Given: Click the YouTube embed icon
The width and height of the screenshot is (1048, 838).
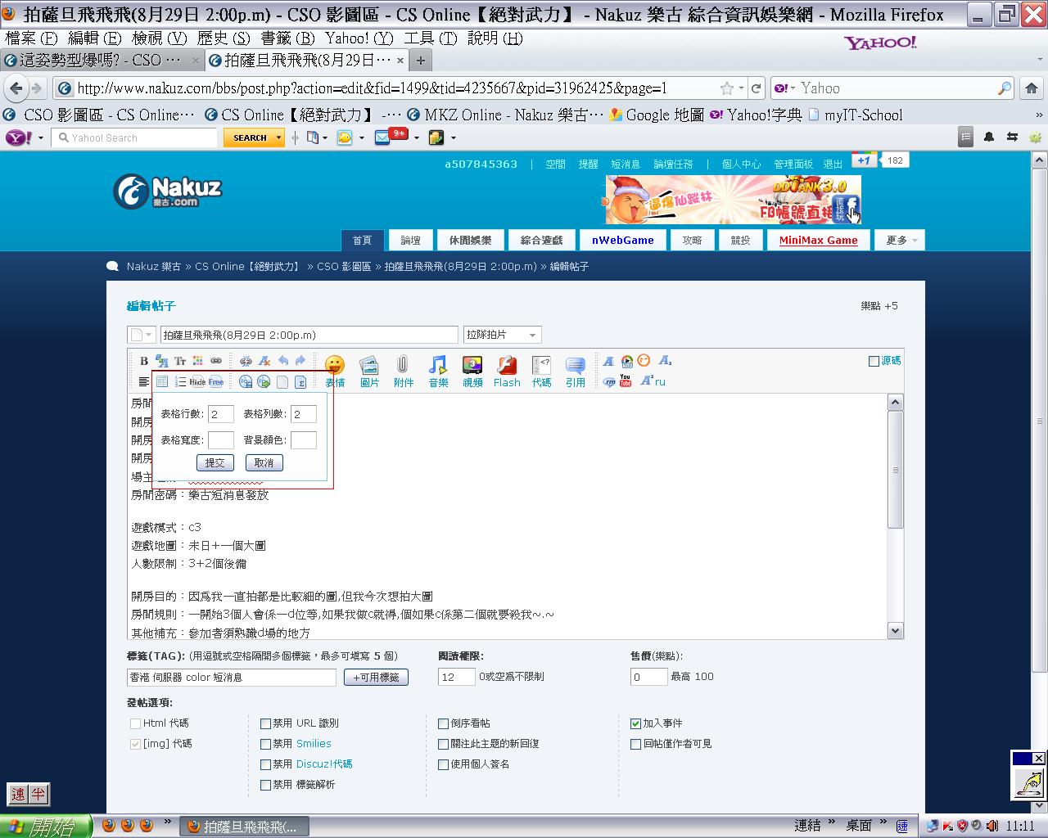Looking at the screenshot, I should (626, 381).
